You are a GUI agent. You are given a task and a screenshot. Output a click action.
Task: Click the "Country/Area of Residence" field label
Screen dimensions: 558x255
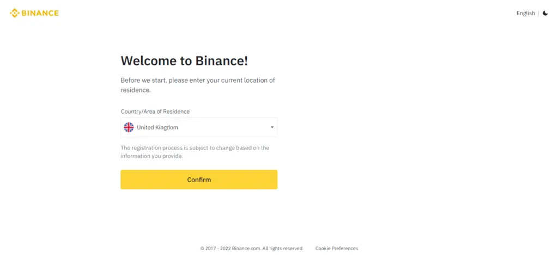coord(155,111)
